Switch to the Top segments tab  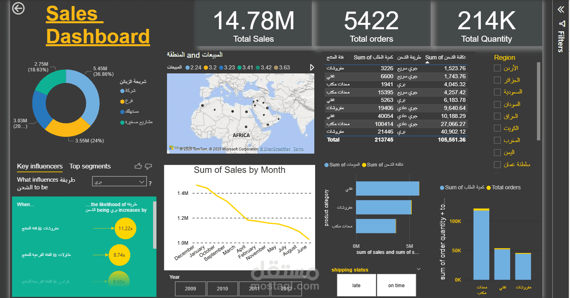point(90,166)
